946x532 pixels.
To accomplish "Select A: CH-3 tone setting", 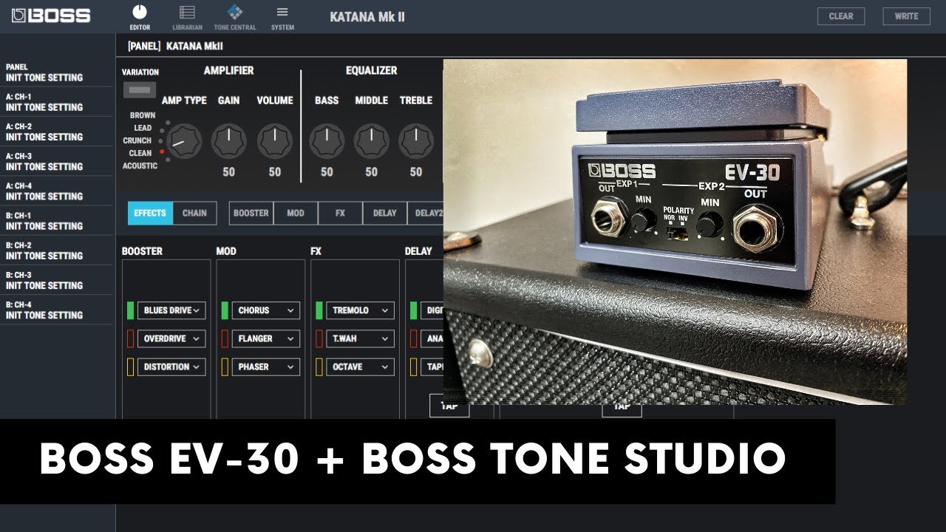I will [57, 161].
